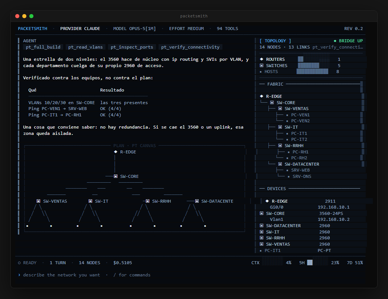The width and height of the screenshot is (388, 299).
Task: Select PC-VEN1 host in fabric tree
Action: point(300,115)
